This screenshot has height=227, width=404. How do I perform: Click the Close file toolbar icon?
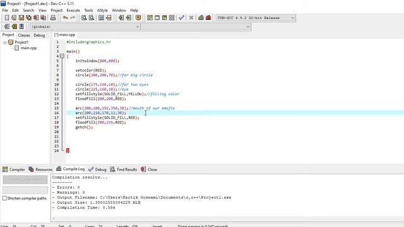(36, 18)
